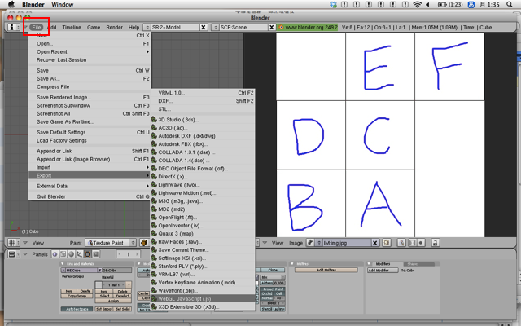Open the window type selector in top header
This screenshot has height=326, width=521.
pos(14,27)
